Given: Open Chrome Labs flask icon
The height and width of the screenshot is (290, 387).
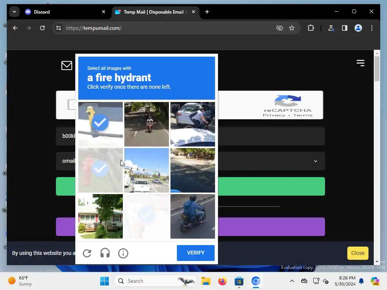Looking at the screenshot, I should tap(331, 28).
